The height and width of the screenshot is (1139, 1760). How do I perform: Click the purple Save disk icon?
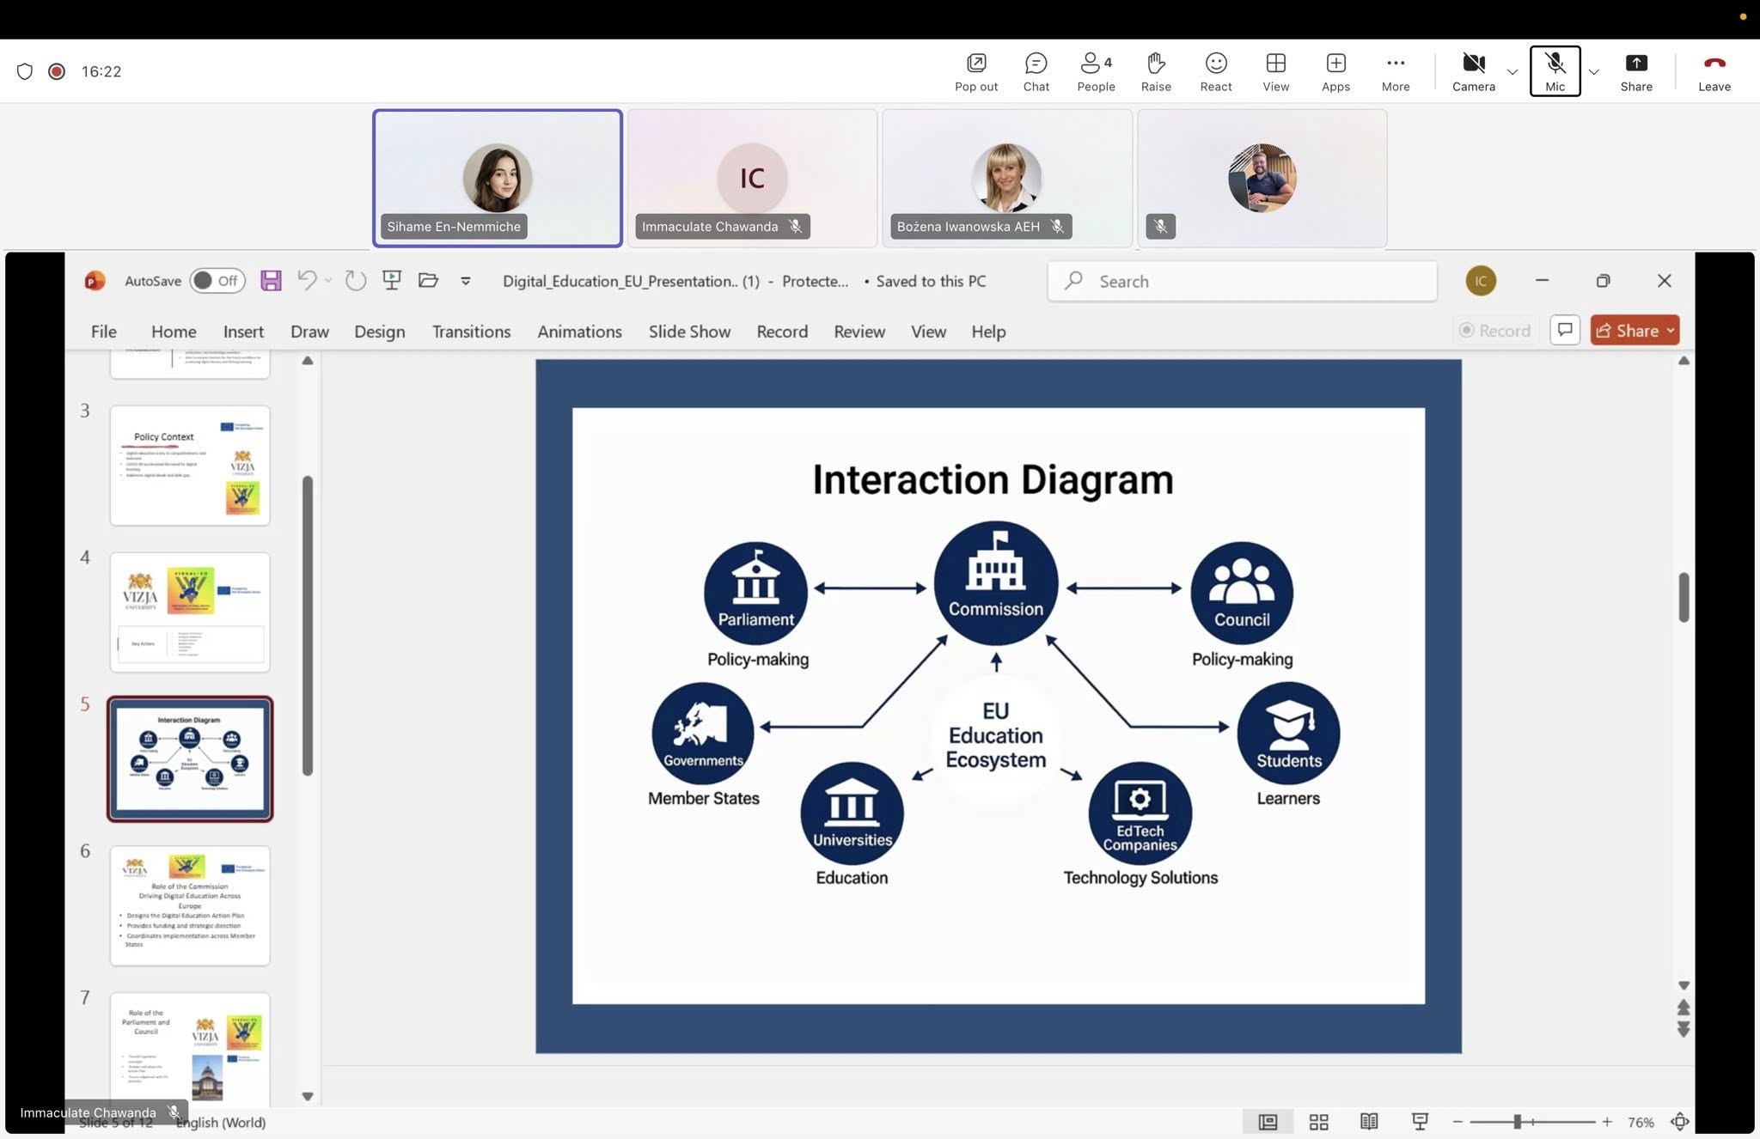(271, 280)
